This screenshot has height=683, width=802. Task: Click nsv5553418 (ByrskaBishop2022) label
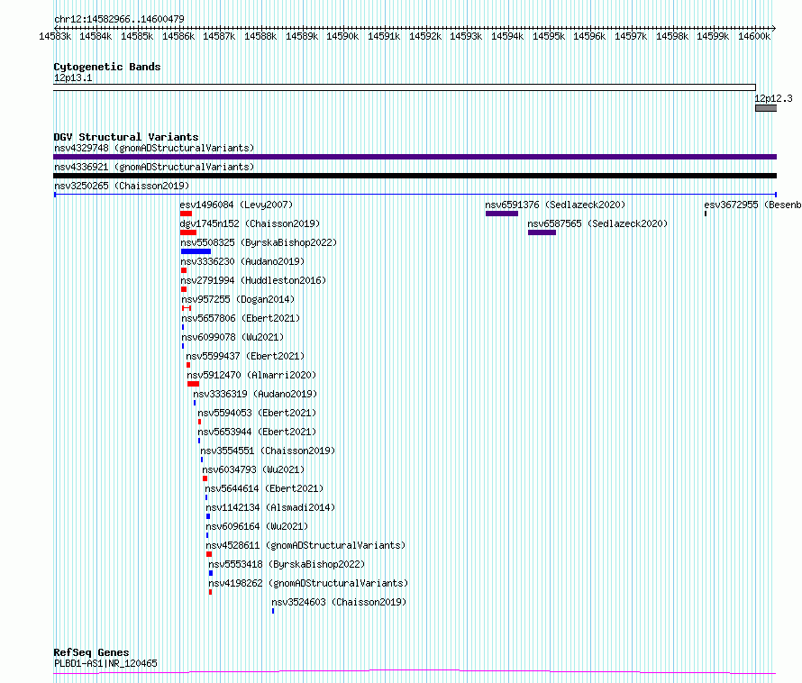tap(287, 564)
